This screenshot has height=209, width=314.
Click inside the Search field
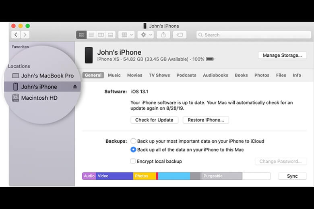(x=254, y=35)
